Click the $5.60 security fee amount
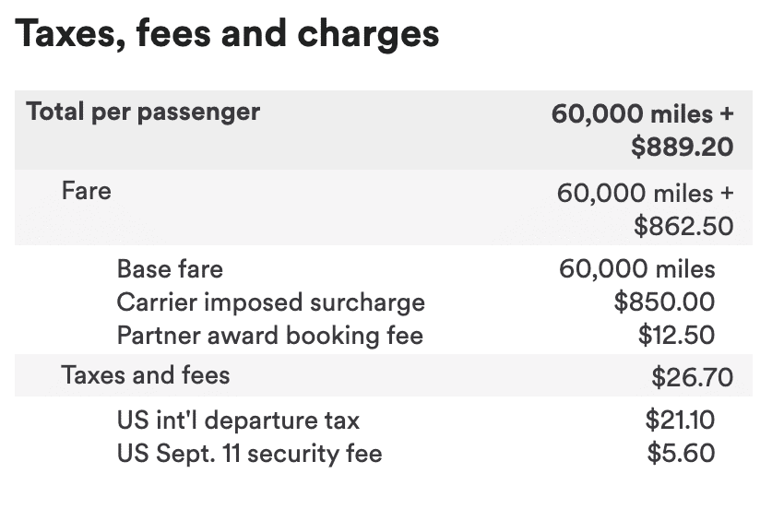 [x=683, y=453]
